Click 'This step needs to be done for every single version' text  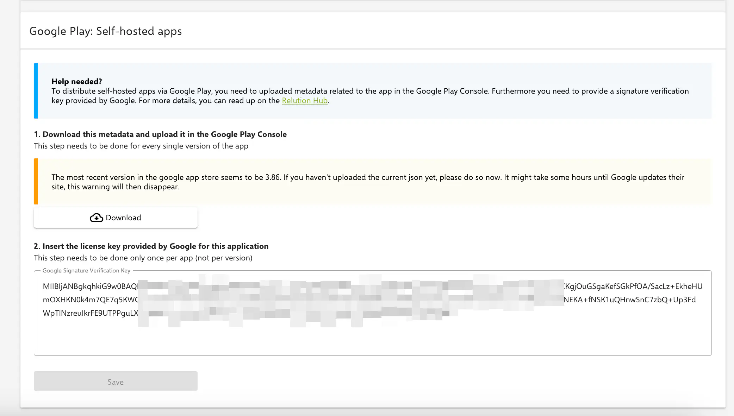(141, 146)
